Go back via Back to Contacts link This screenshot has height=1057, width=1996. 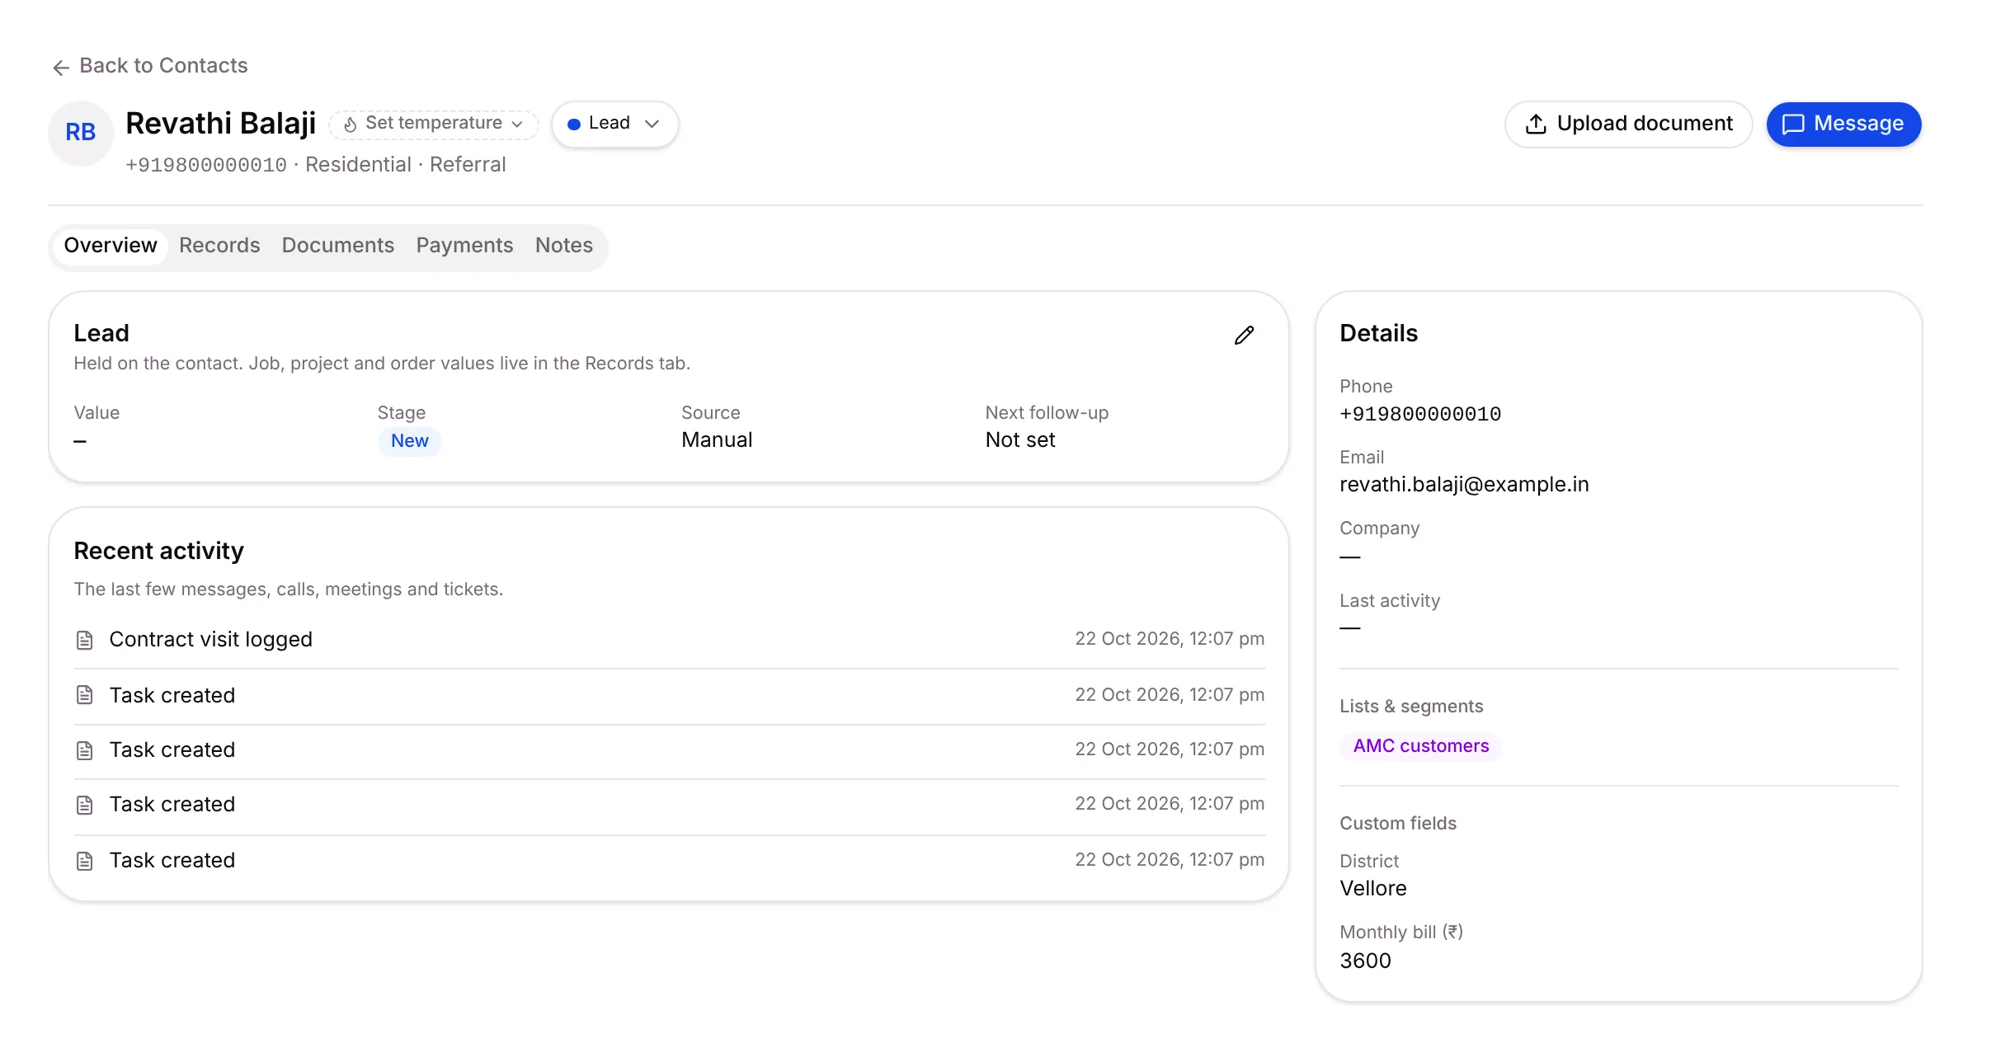click(149, 66)
